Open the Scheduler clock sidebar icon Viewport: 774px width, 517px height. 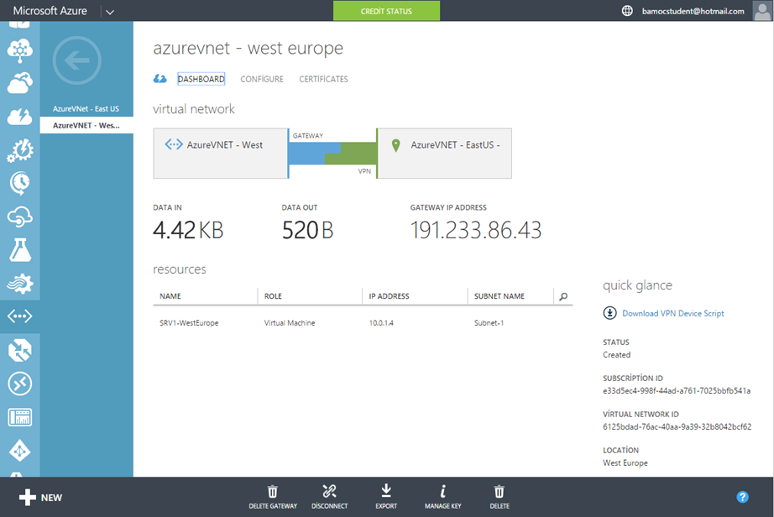click(x=20, y=183)
